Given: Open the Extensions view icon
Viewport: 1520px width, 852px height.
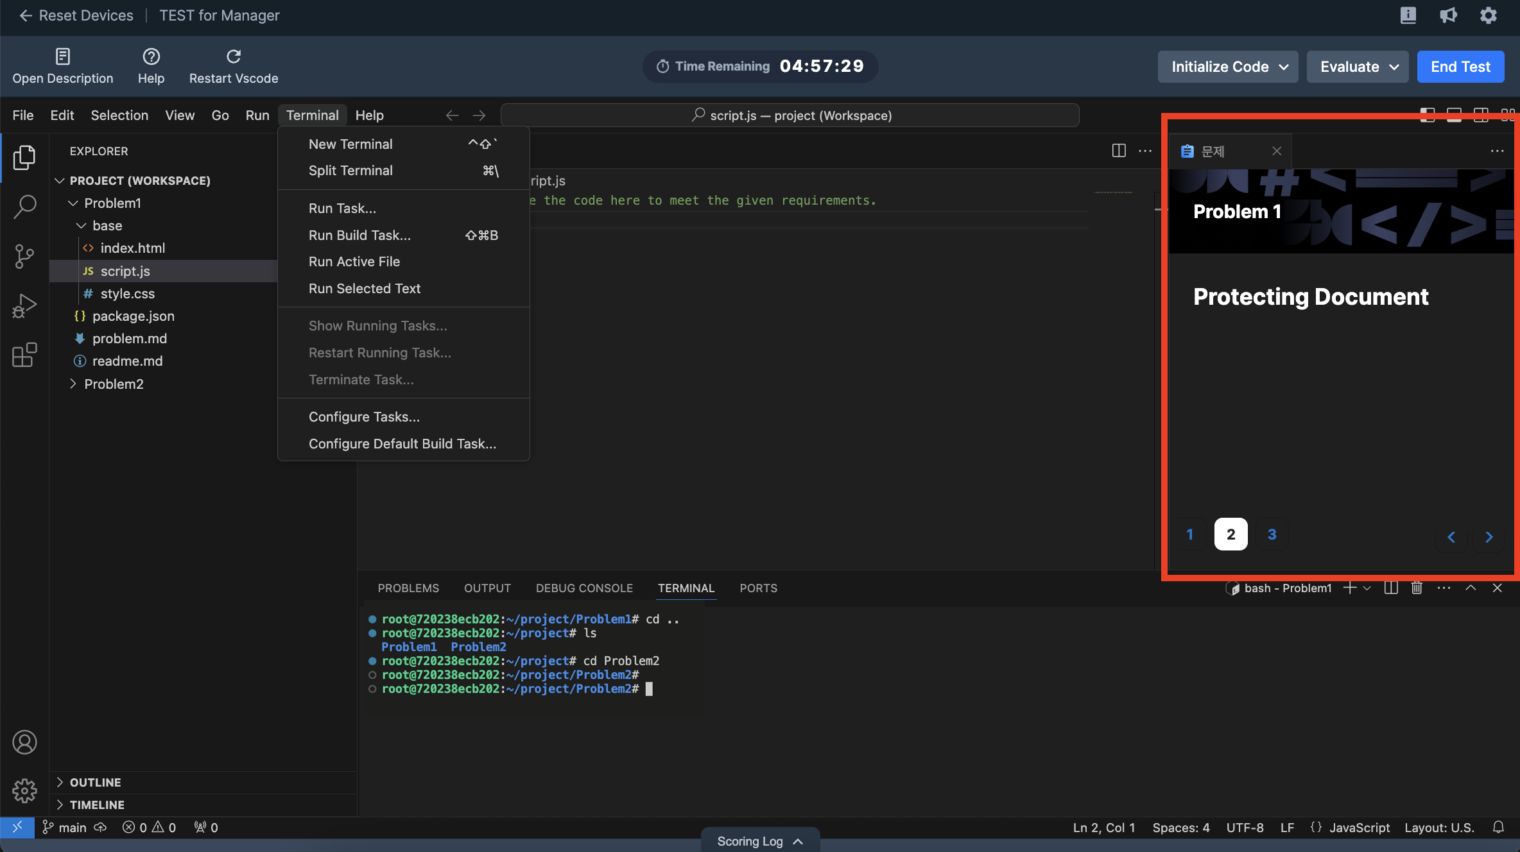Looking at the screenshot, I should 24,355.
